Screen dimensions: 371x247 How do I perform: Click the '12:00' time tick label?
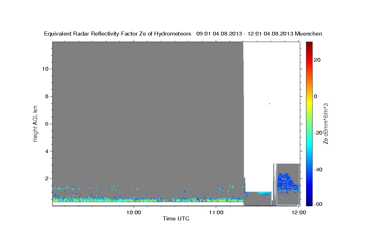tap(299, 212)
